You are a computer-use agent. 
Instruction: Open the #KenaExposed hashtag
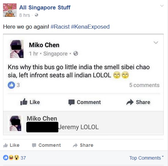pyautogui.click(x=90, y=27)
